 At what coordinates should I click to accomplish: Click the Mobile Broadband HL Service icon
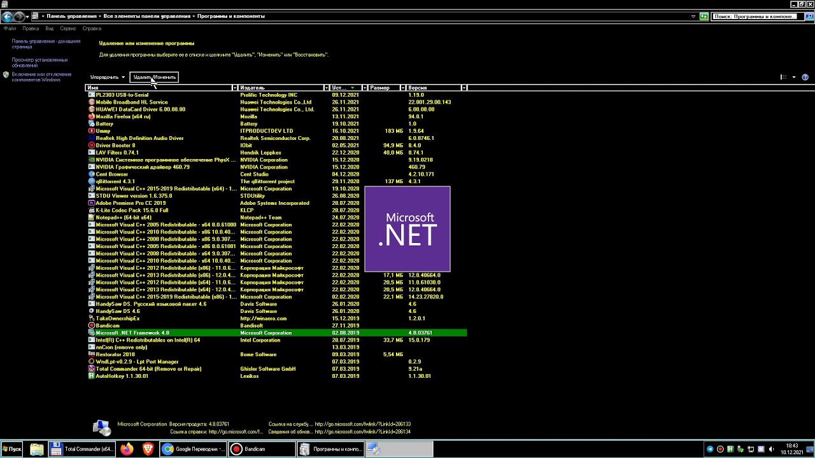92,102
